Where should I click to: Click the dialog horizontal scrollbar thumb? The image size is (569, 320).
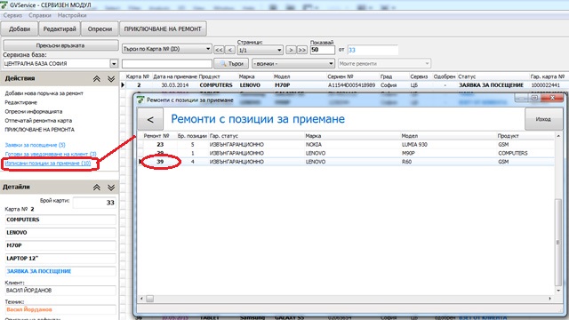(x=150, y=299)
